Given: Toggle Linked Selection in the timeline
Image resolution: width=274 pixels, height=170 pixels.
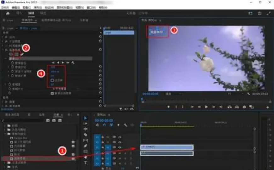Looking at the screenshot, I should [111, 125].
